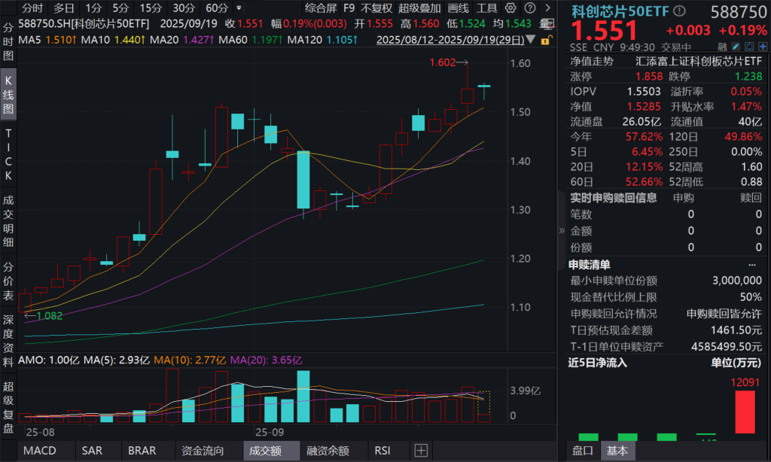Open the settings gear icon
This screenshot has height=462, width=771.
point(510,8)
